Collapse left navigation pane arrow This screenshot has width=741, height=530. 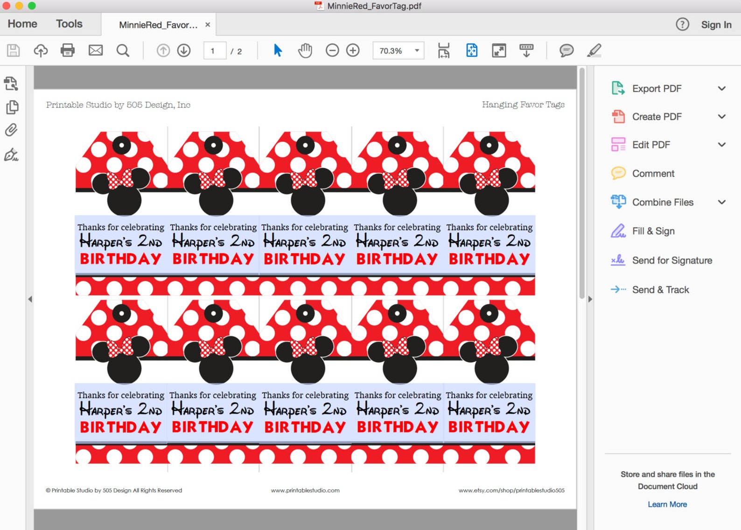(30, 299)
